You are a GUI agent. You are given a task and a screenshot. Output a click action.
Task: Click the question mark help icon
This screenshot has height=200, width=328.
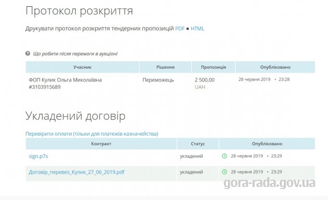click(28, 54)
